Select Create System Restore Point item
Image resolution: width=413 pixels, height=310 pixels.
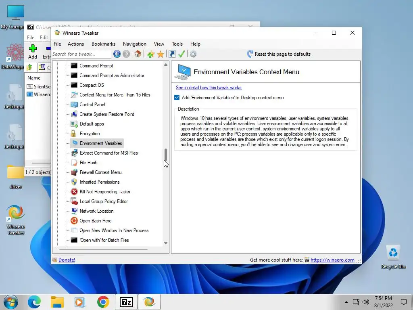pos(106,114)
